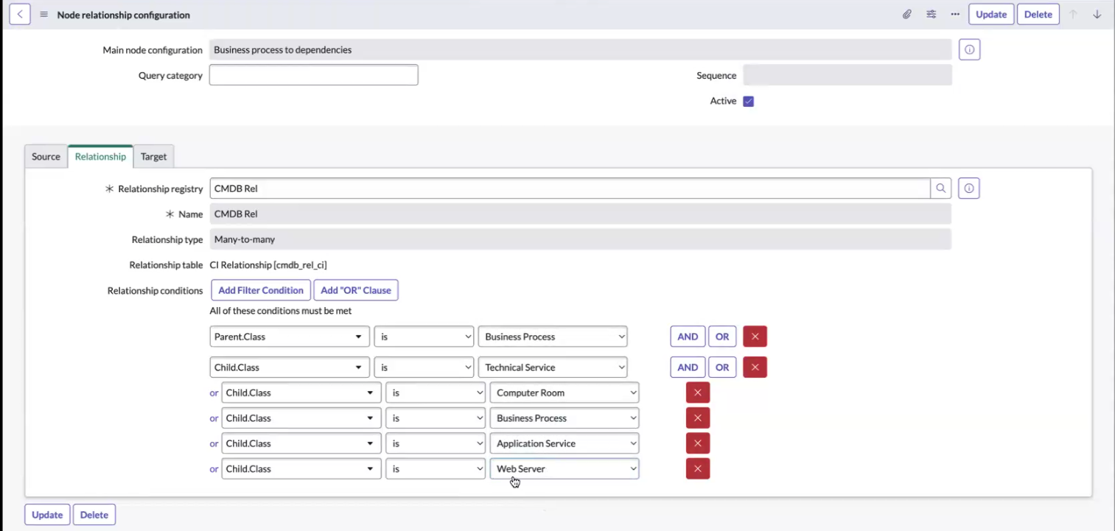The width and height of the screenshot is (1115, 531).
Task: Click AND button on Technical Service row
Action: click(x=688, y=367)
